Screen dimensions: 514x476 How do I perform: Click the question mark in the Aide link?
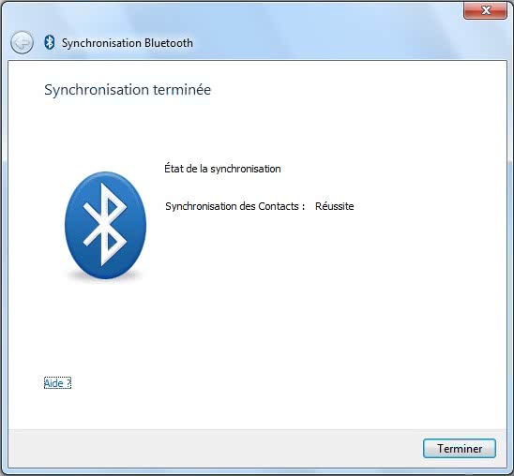(x=68, y=382)
